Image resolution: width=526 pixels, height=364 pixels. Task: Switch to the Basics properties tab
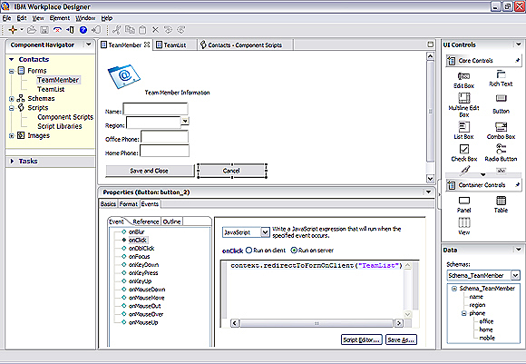click(x=108, y=204)
